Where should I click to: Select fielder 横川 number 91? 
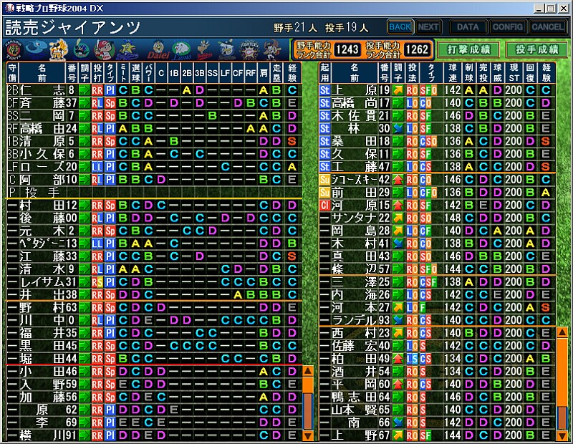[x=154, y=435]
